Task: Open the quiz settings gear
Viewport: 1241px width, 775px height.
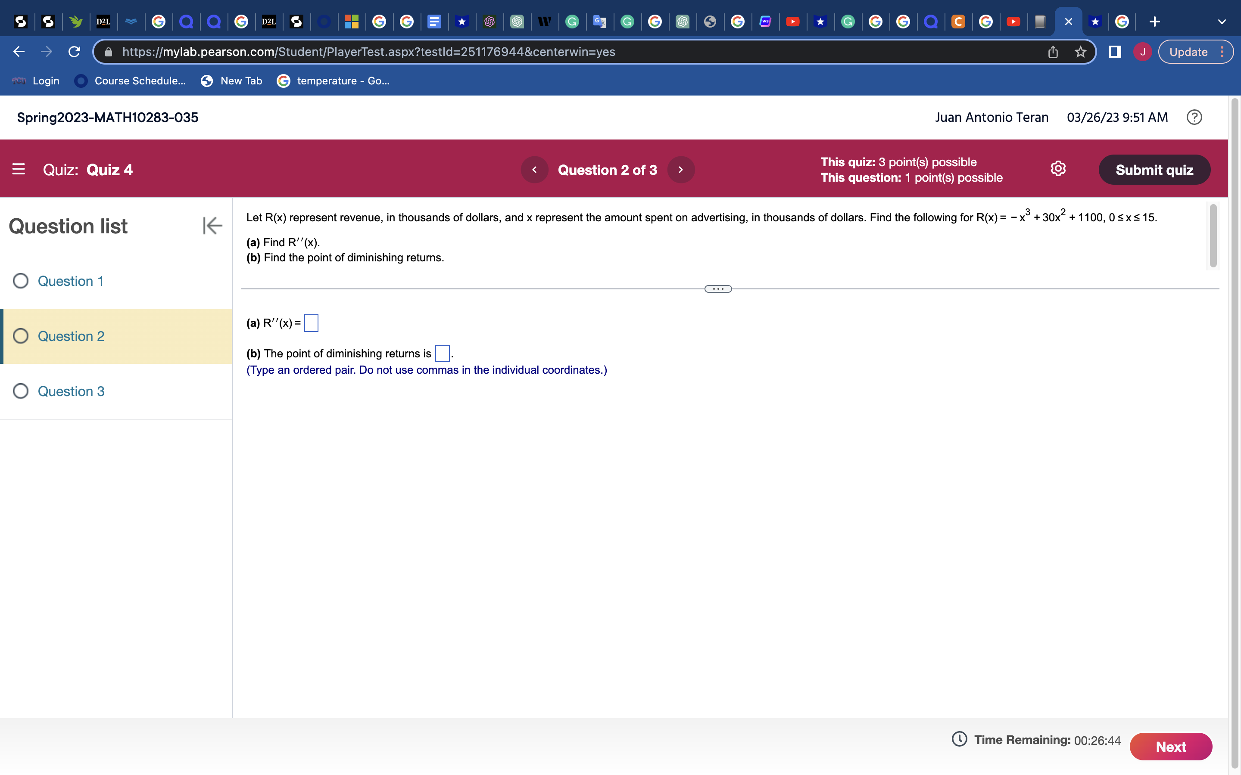Action: [1057, 168]
